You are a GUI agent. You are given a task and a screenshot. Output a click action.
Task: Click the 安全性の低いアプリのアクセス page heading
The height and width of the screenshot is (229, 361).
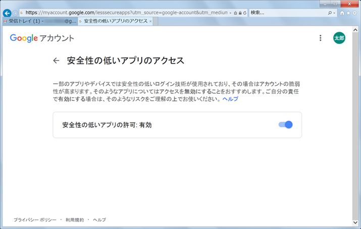[x=126, y=61]
